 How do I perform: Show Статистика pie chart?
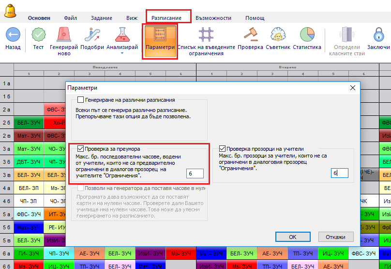[x=307, y=35]
